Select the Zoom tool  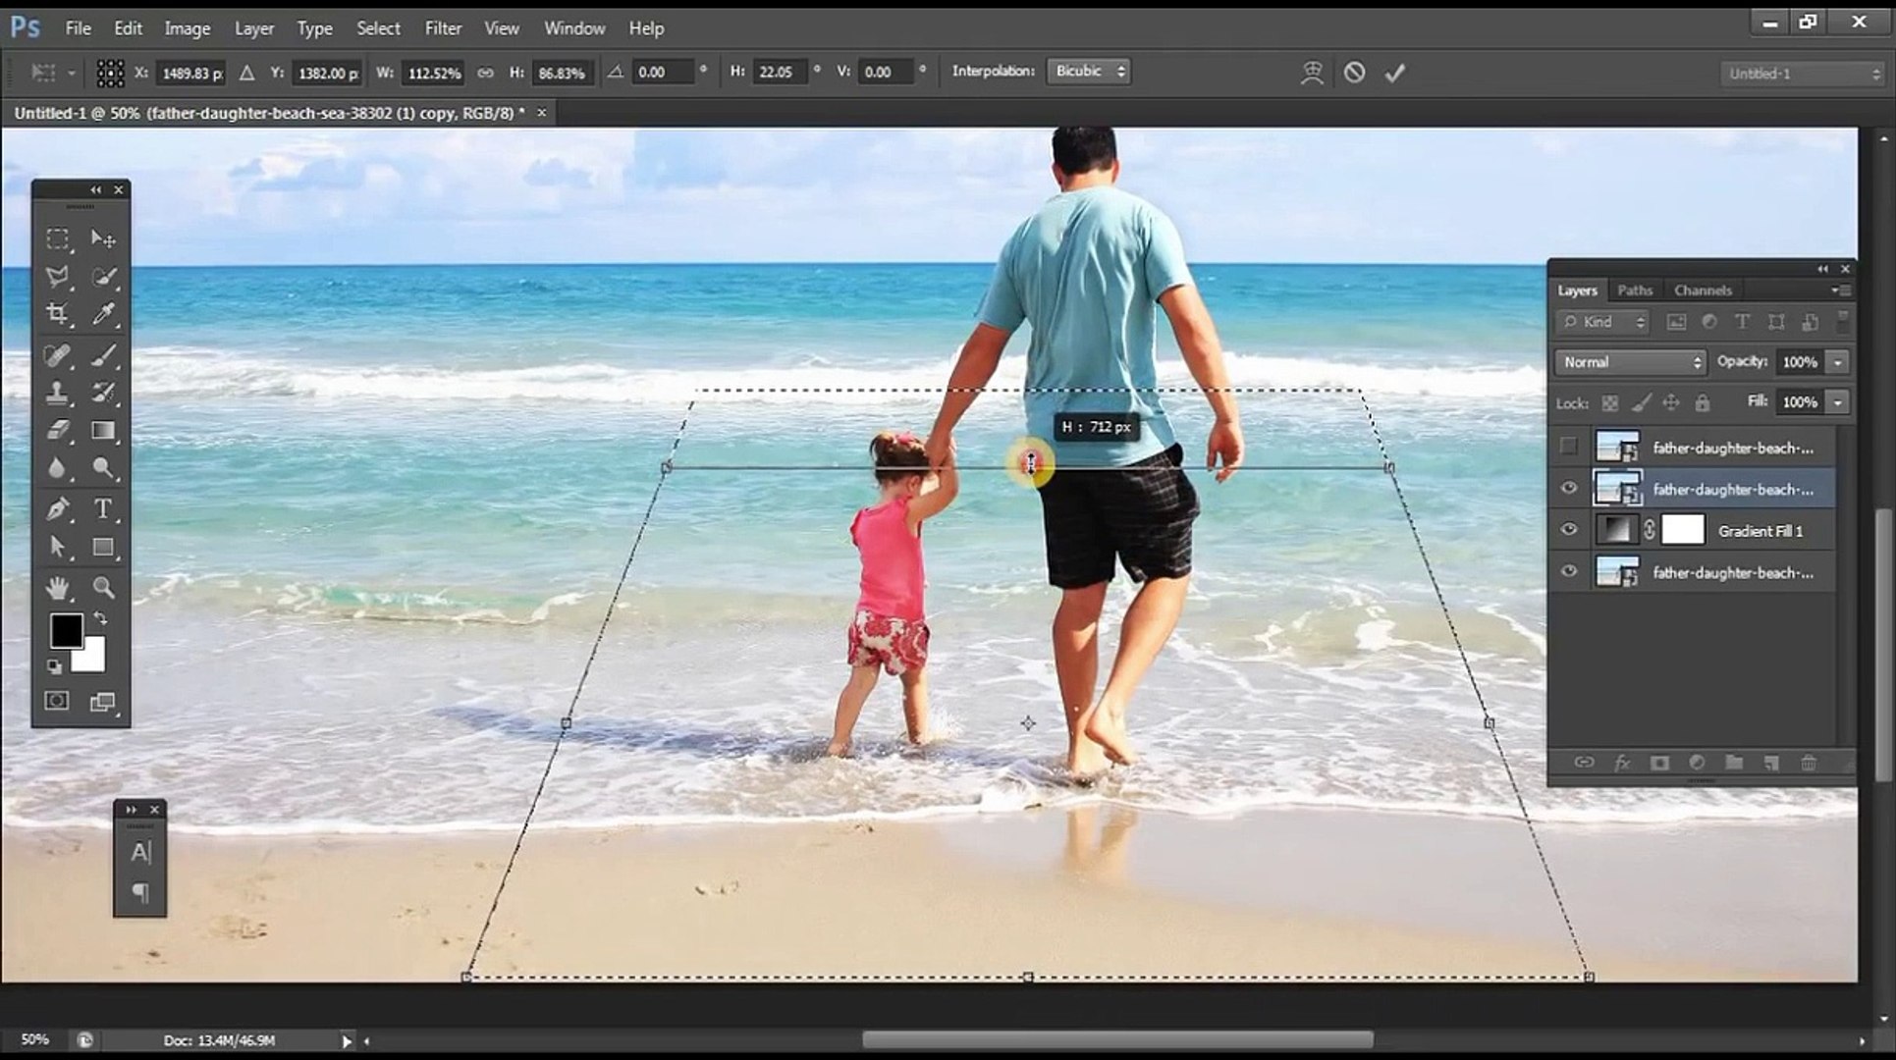point(103,587)
